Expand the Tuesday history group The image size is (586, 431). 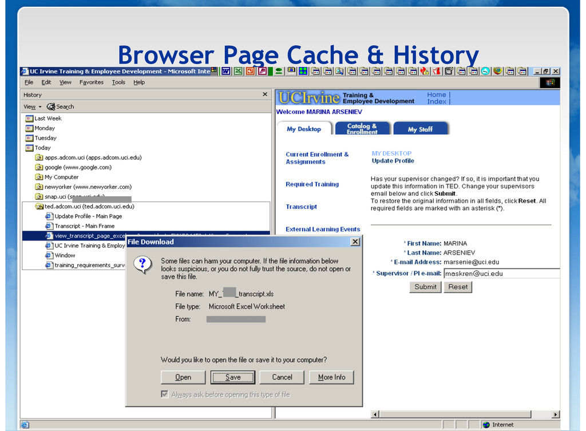pos(41,138)
